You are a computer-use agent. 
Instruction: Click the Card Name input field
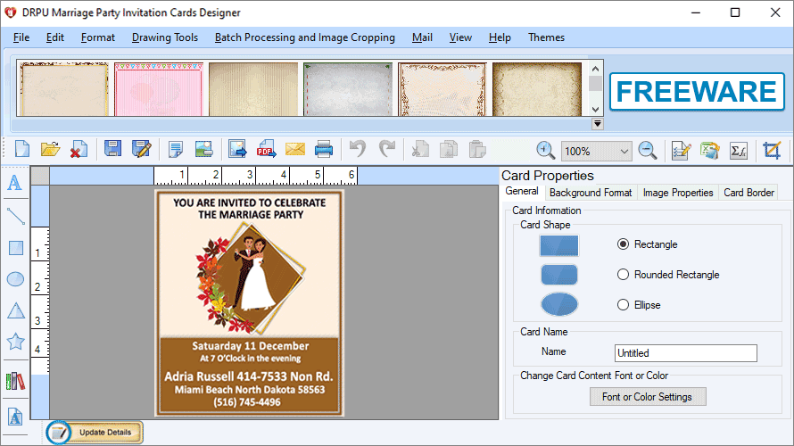[686, 353]
